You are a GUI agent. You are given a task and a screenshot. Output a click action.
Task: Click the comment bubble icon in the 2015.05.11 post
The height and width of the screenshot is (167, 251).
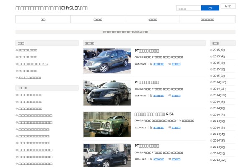tap(169, 127)
